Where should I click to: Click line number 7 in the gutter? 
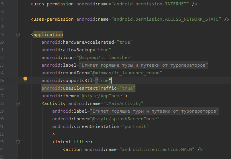click(x=2, y=19)
